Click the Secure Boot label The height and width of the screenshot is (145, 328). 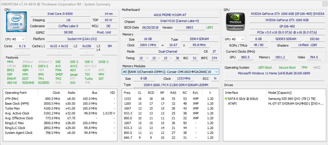pyautogui.click(x=287, y=68)
